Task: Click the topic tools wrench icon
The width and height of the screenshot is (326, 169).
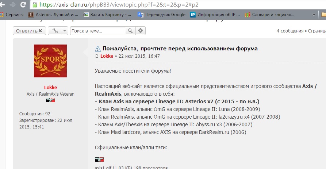Action: (x=55, y=31)
